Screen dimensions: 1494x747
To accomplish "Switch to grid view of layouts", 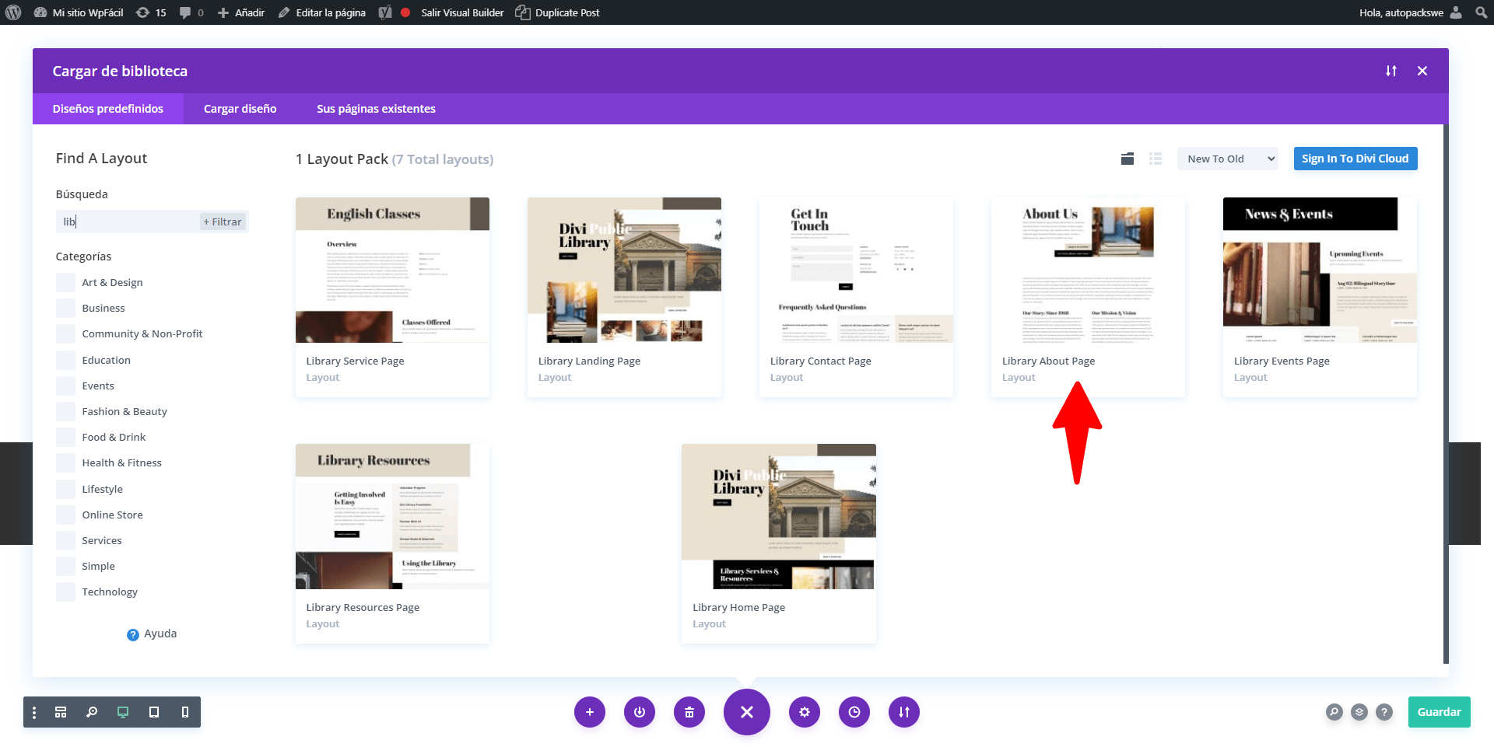I will 1127,159.
